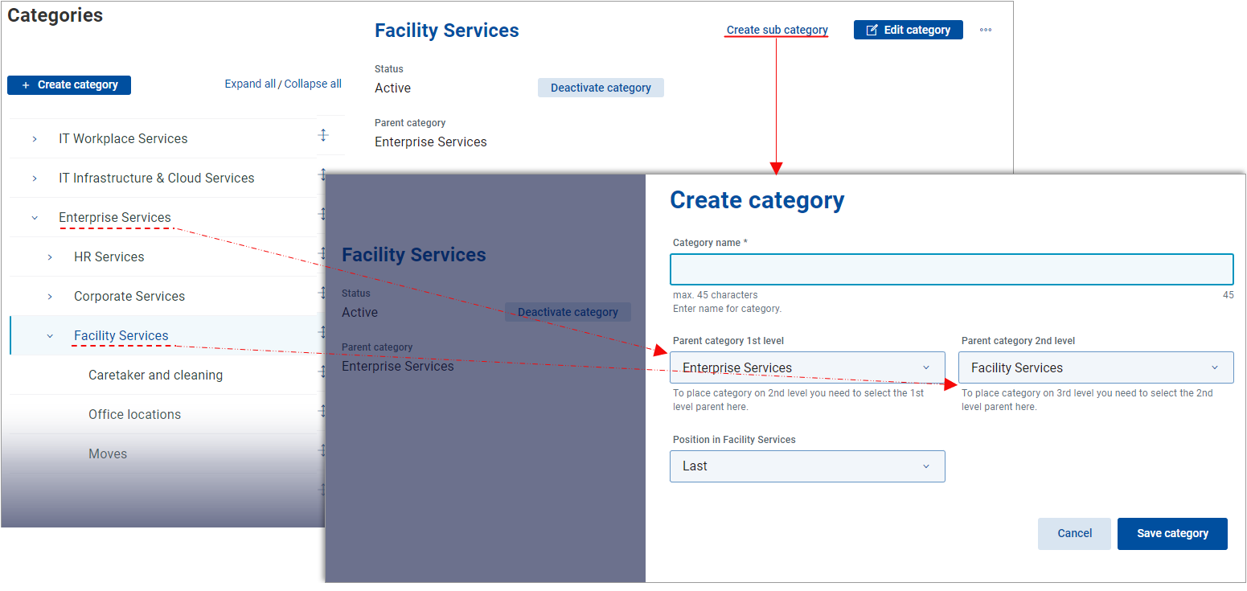Screen dimensions: 1247x591
Task: Click Expand all link
Action: pos(250,84)
